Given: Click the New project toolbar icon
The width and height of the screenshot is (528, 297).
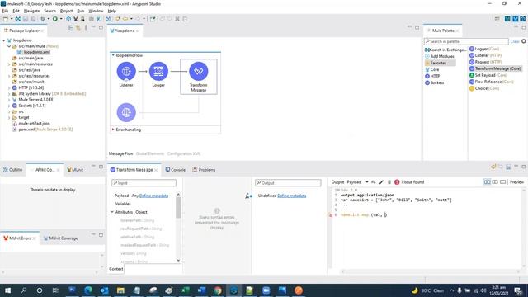Looking at the screenshot, I should click(6, 19).
